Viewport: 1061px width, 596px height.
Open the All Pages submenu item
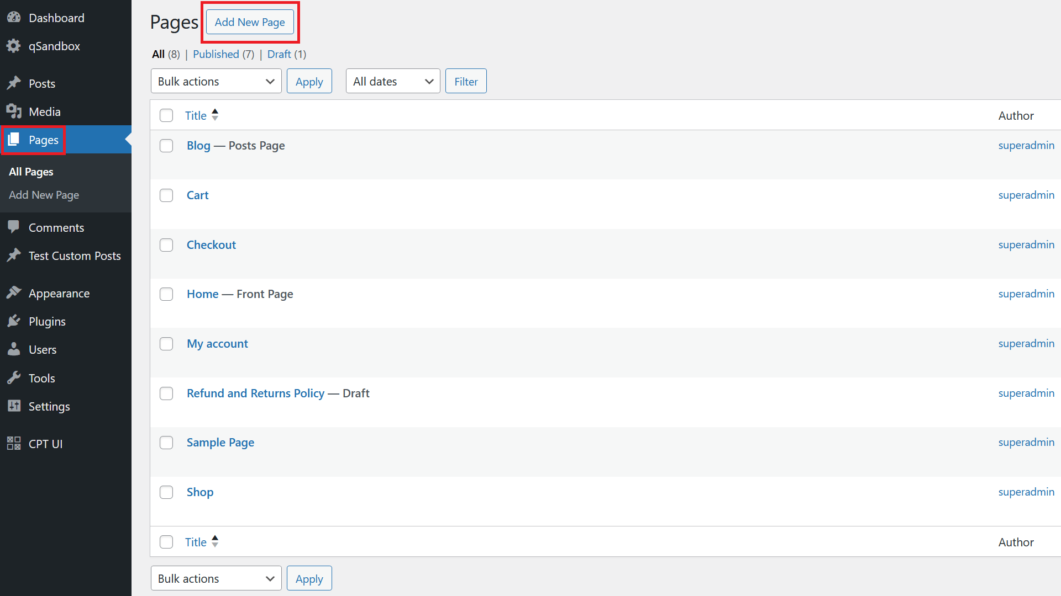click(x=31, y=172)
